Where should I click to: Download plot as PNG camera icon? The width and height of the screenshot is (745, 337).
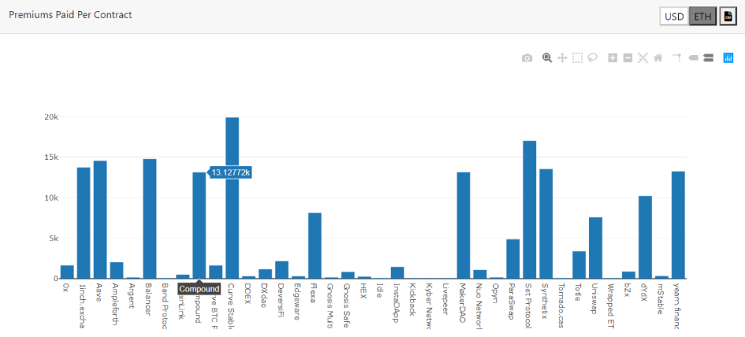(x=527, y=58)
